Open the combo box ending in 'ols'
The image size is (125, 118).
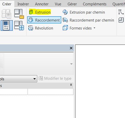pyautogui.click(x=18, y=79)
